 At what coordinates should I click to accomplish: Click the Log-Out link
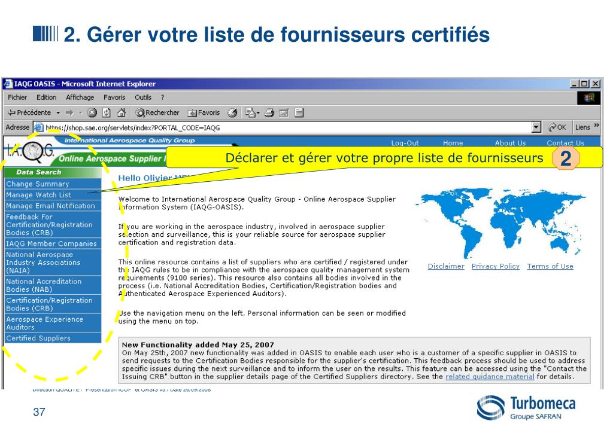405,143
